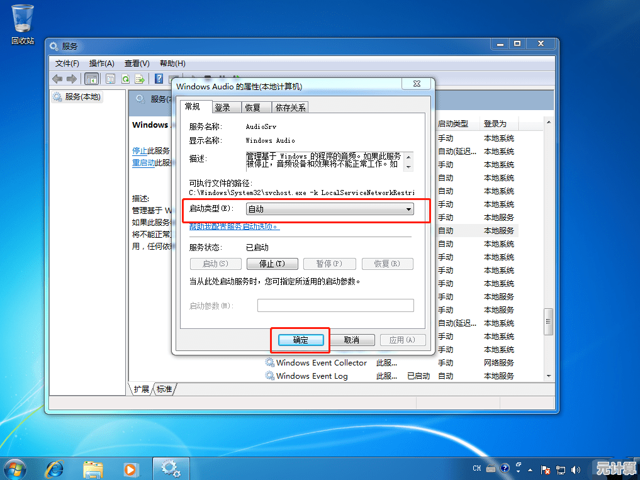Click the Back arrow in Services toolbar
Image resolution: width=640 pixels, height=480 pixels.
point(57,79)
